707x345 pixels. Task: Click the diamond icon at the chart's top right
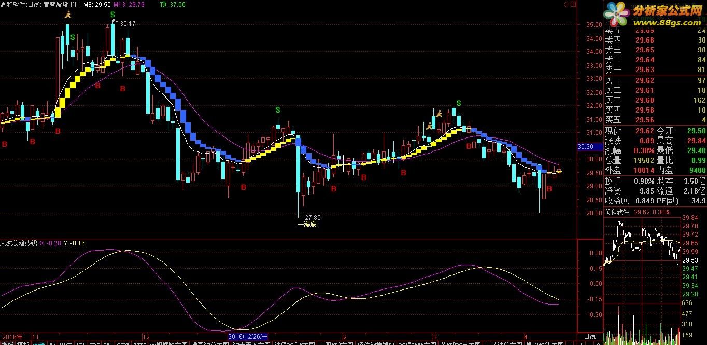coord(565,5)
